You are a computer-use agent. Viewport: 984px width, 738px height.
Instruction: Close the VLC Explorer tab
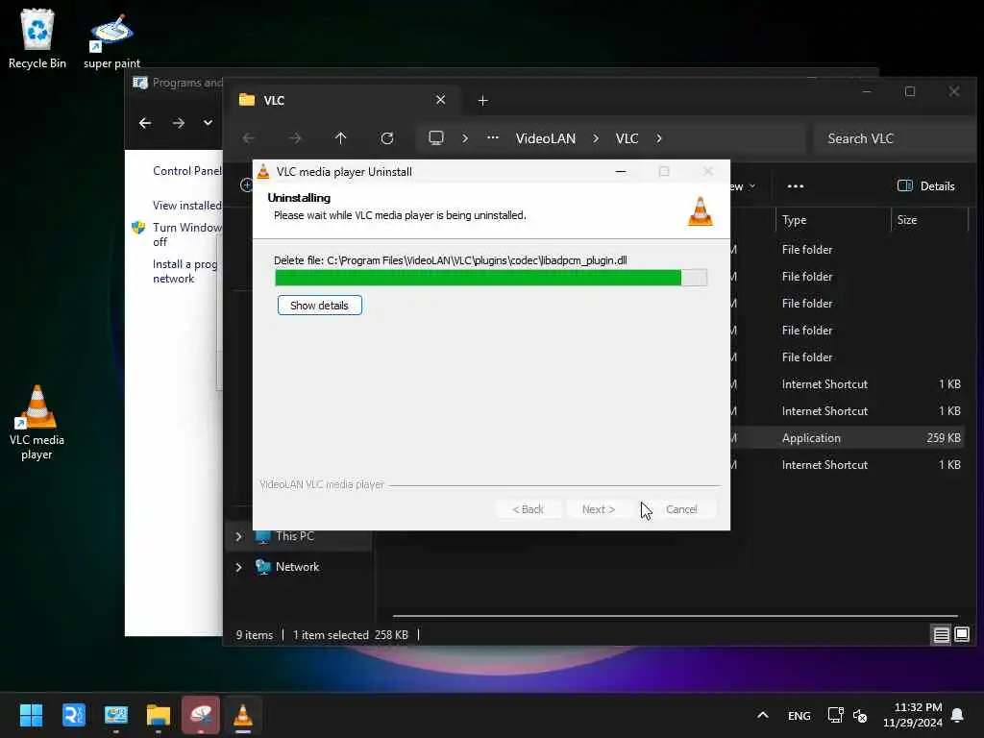[x=440, y=100]
